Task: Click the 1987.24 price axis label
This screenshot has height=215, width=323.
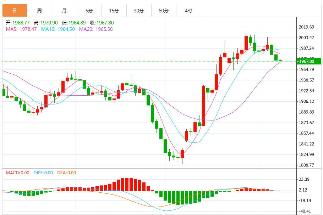Action: pos(306,48)
